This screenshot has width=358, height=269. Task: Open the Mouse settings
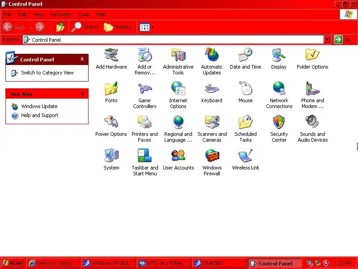point(245,92)
